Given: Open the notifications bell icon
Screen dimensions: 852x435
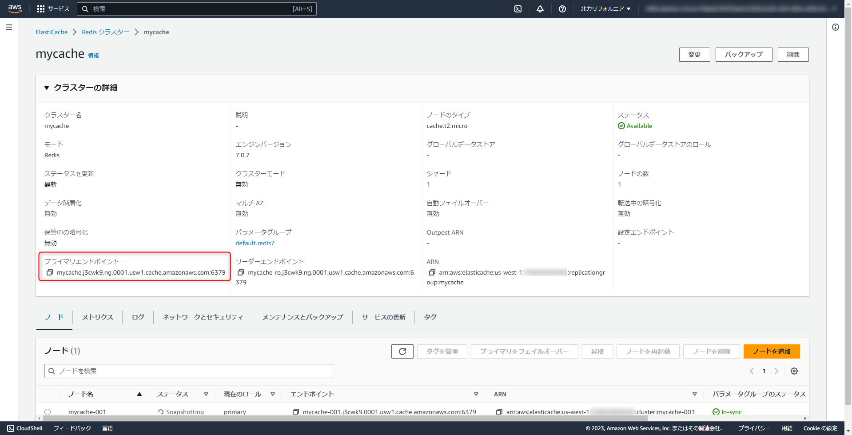Looking at the screenshot, I should (540, 8).
